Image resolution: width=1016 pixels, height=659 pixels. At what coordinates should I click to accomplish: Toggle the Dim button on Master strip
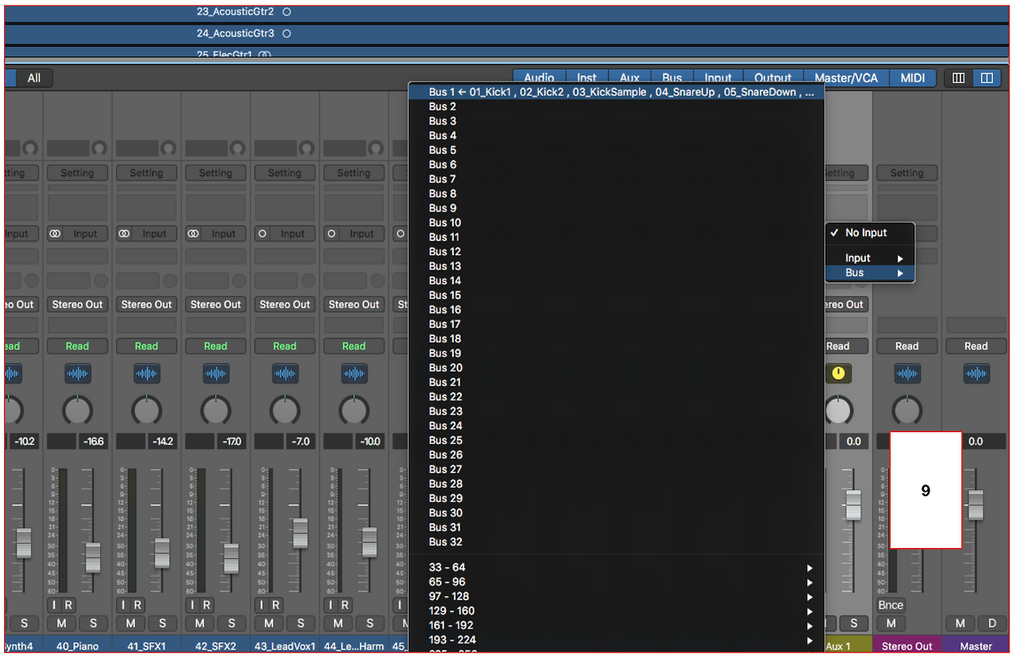(x=991, y=623)
